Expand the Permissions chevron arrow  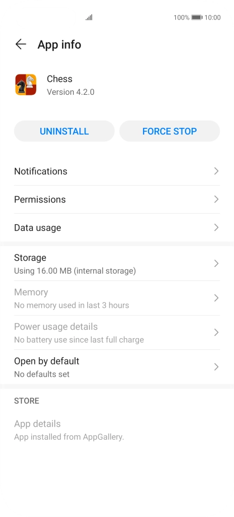coord(216,200)
